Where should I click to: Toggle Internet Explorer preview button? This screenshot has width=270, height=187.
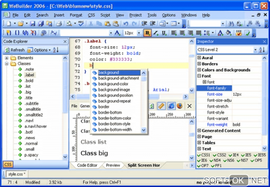(x=171, y=106)
